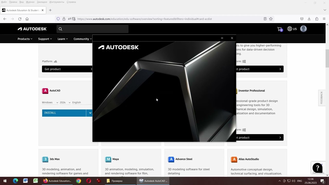The width and height of the screenshot is (329, 185).
Task: Click the tracking protection shield icon
Action: click(x=58, y=19)
